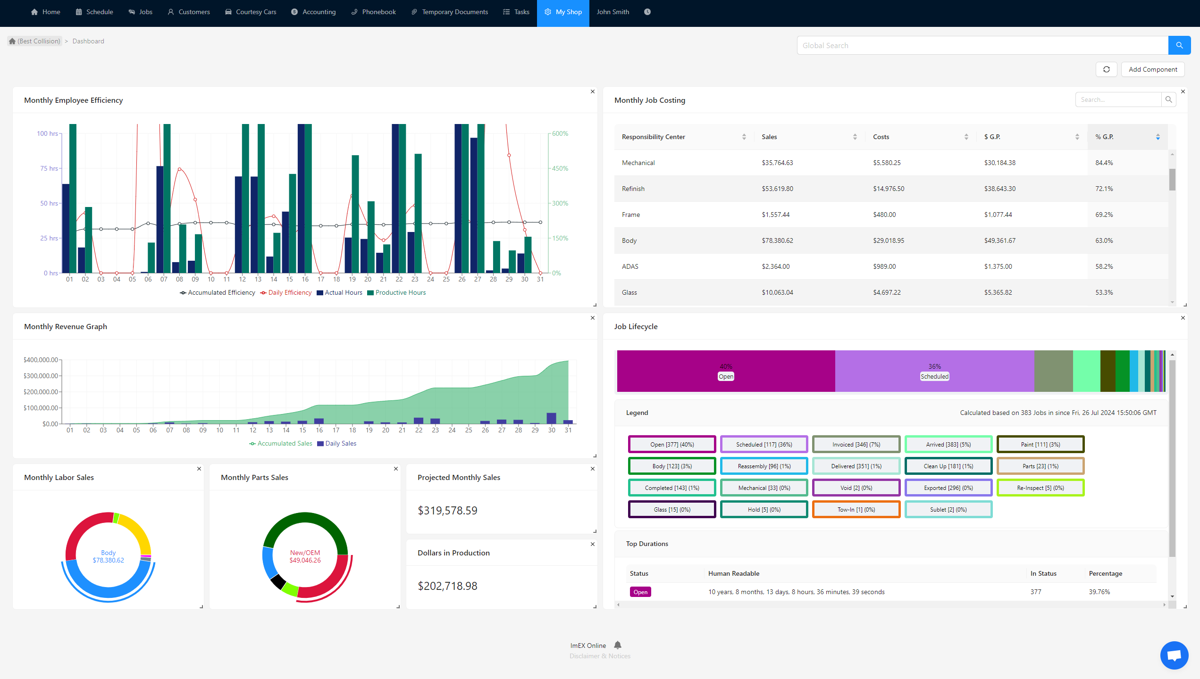Click the My Shop gear icon
1200x679 pixels.
548,12
